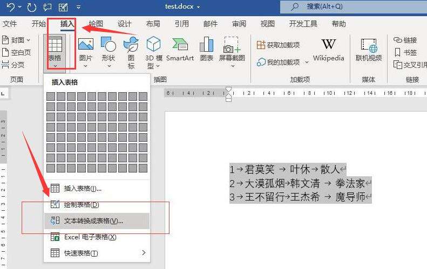Open the Undo history dropdown arrow

coord(20,7)
